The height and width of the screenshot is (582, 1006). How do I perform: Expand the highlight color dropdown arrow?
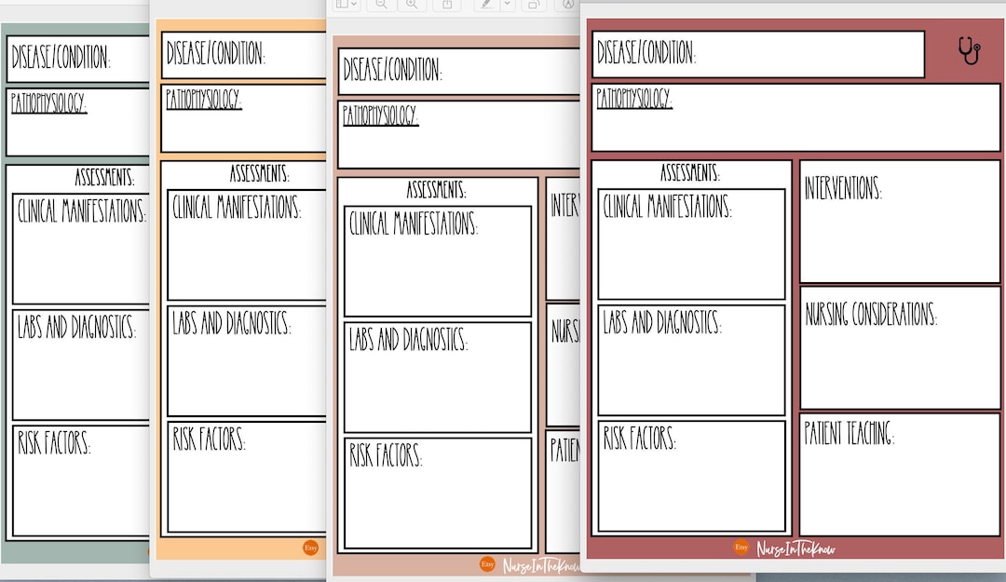tap(507, 5)
